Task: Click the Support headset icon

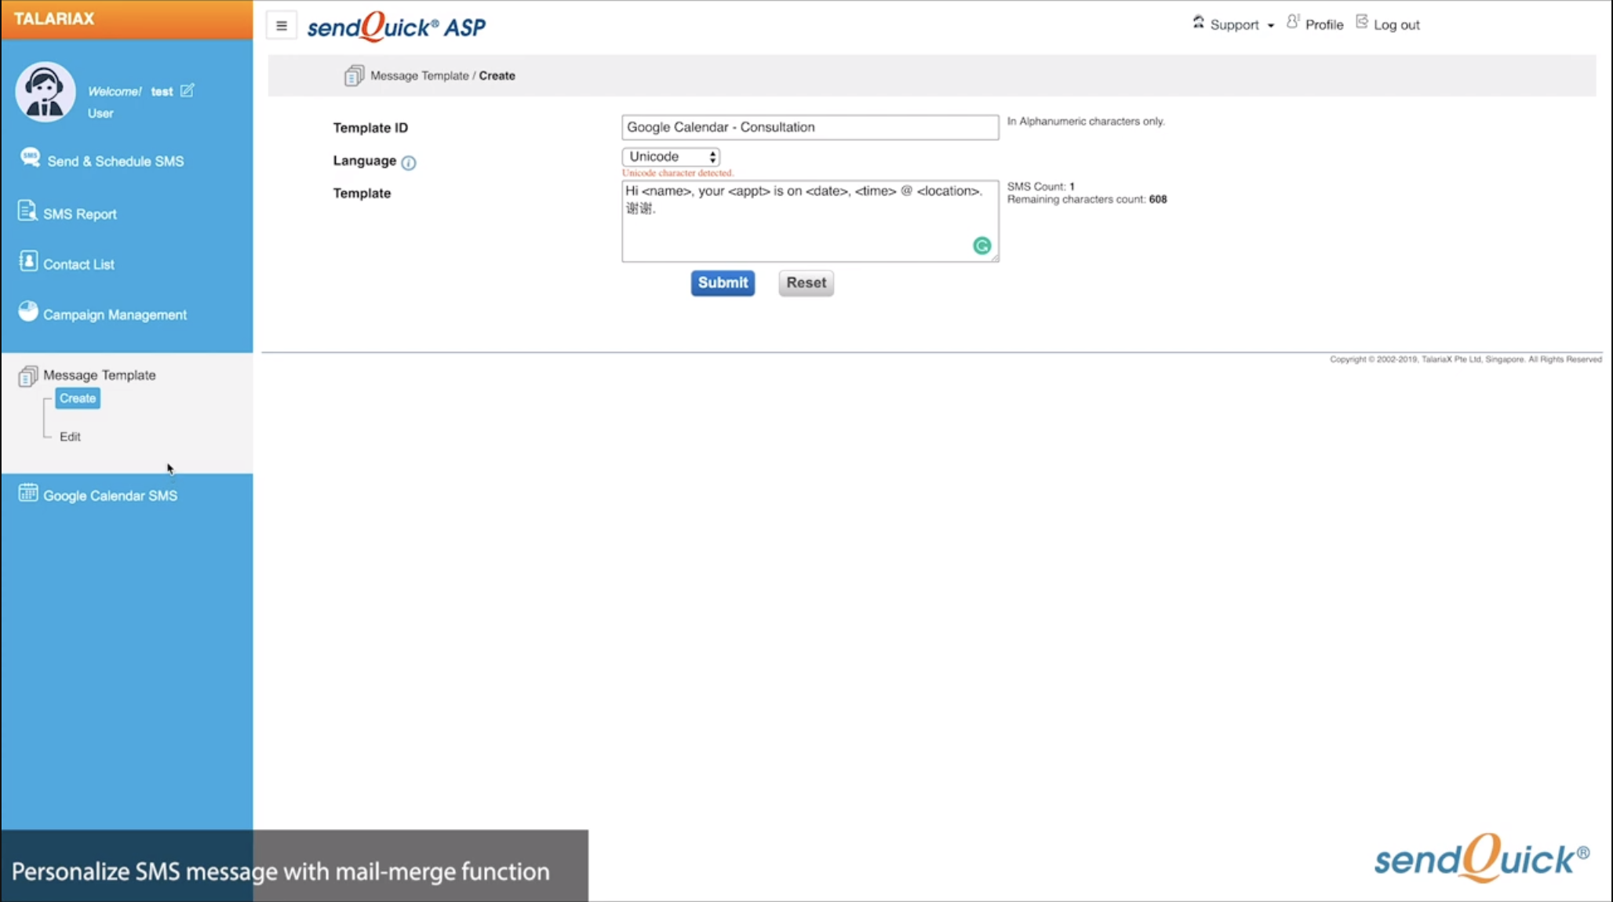Action: pos(1198,22)
